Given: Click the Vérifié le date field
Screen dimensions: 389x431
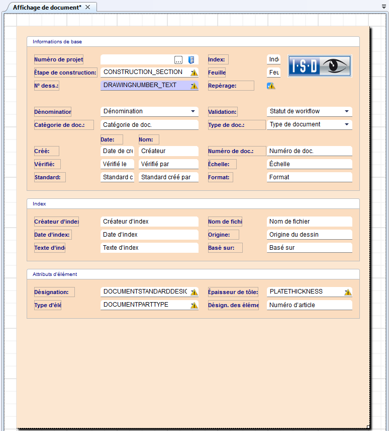Looking at the screenshot, I should coord(118,164).
